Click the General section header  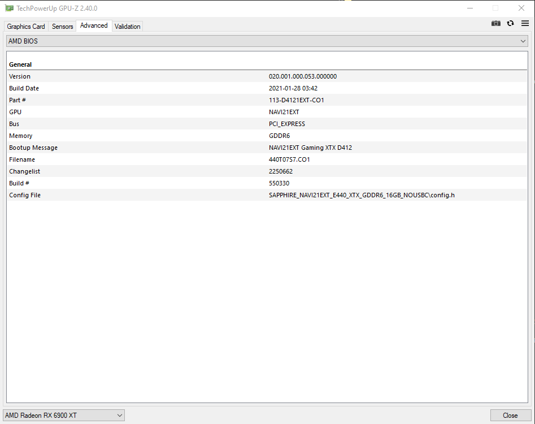pyautogui.click(x=20, y=64)
